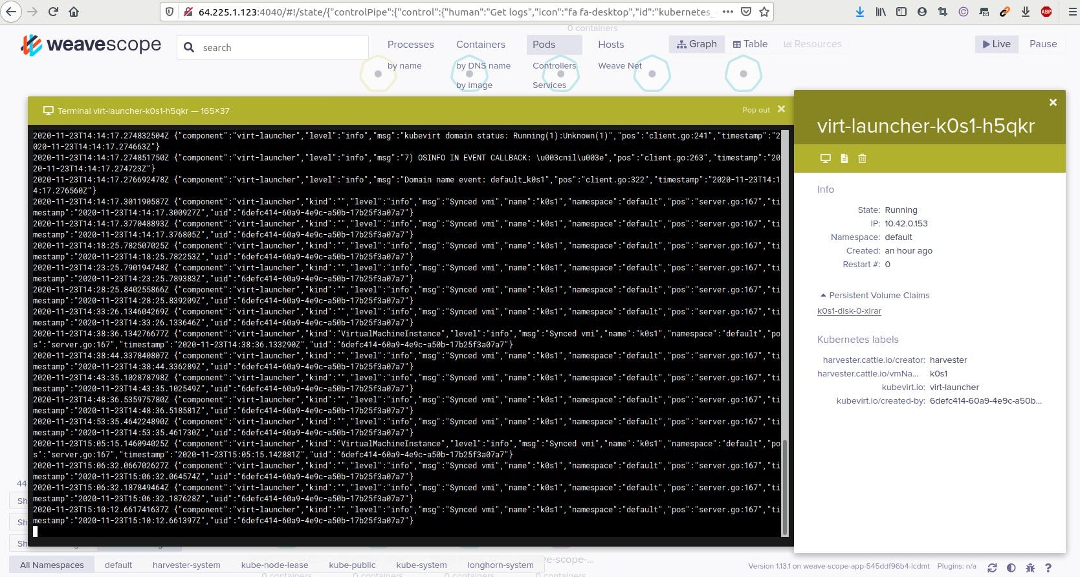Select the Hosts topology
The width and height of the screenshot is (1080, 577).
pos(611,45)
